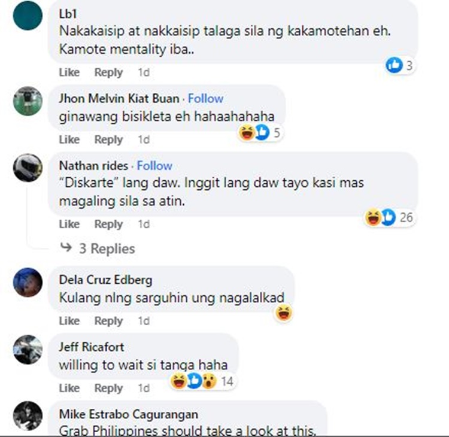Follow Nathan rides

pyautogui.click(x=154, y=166)
